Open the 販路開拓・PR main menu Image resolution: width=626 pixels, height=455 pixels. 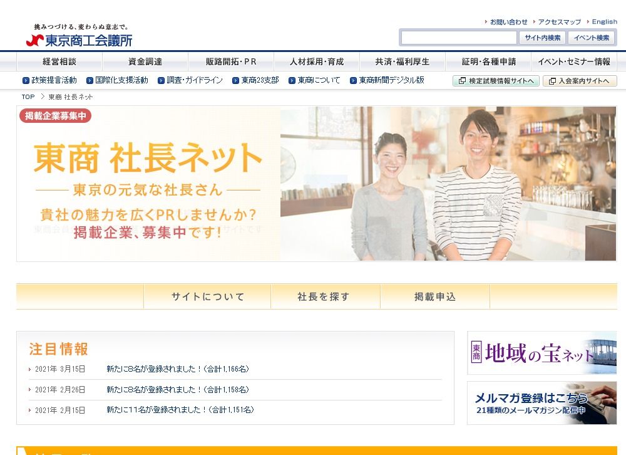coord(231,61)
